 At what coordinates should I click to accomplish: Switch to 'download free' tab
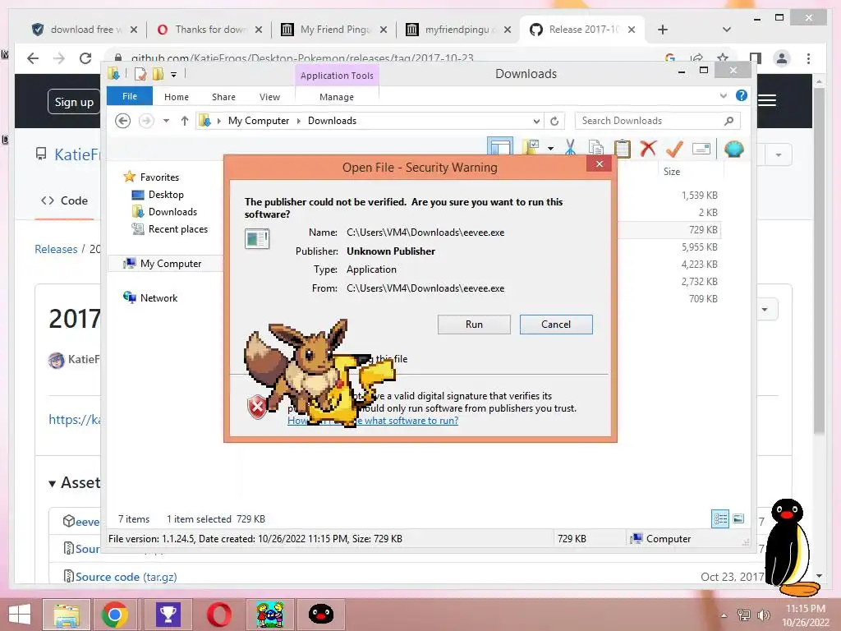pos(84,30)
